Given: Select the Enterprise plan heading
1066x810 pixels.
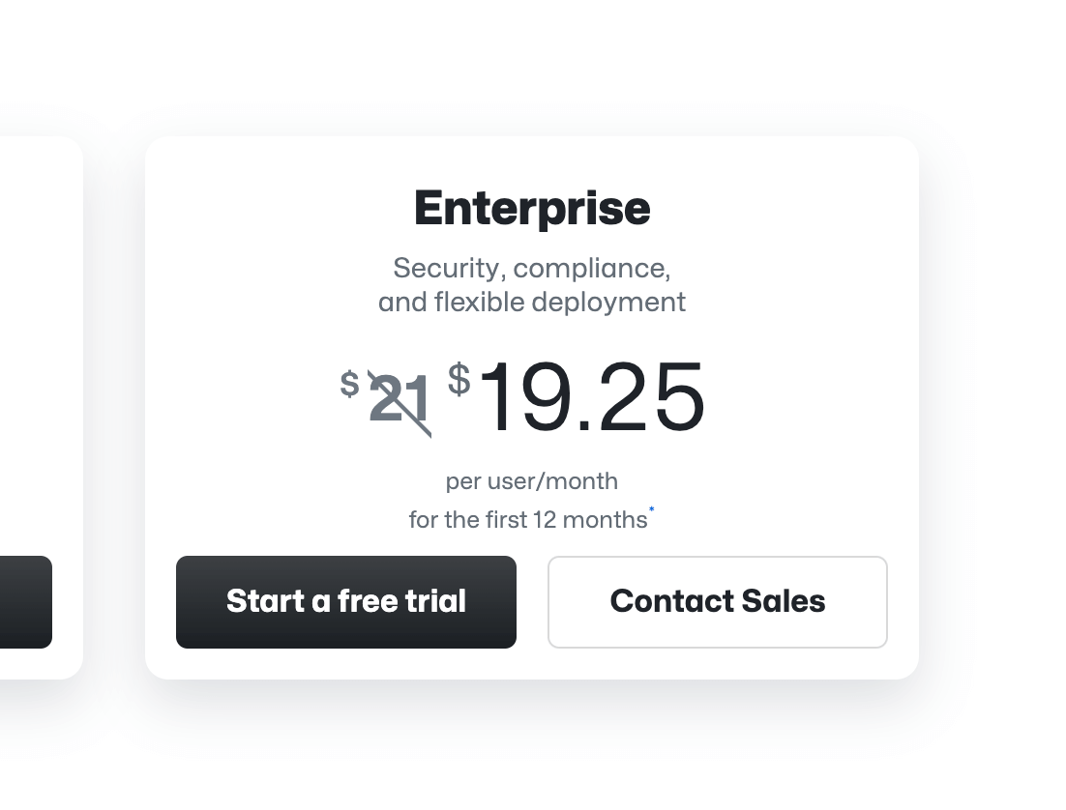Looking at the screenshot, I should click(532, 208).
